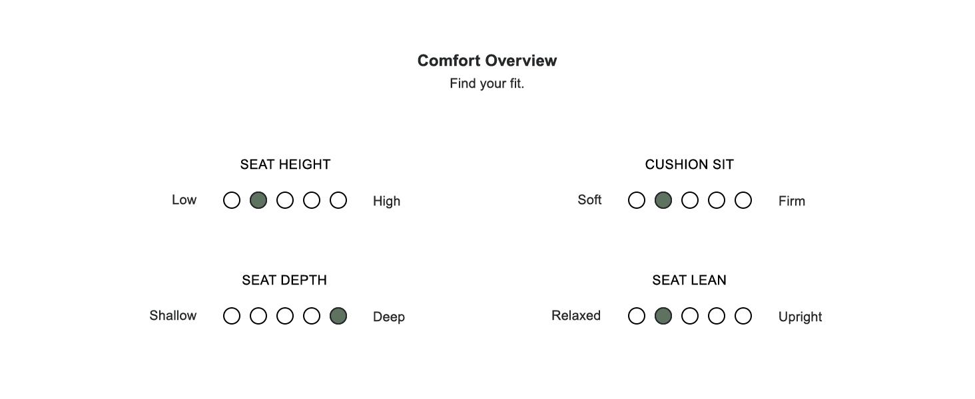
Task: Click the filled second Seat Height circle
Action: 258,200
